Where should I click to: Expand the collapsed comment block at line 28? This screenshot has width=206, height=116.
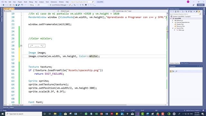[x=21, y=46]
